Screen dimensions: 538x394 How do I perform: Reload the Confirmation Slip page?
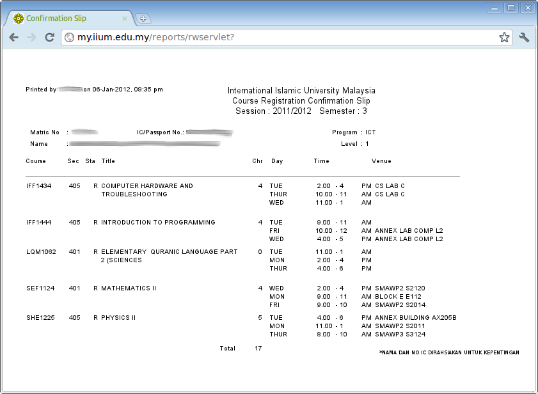[x=50, y=37]
